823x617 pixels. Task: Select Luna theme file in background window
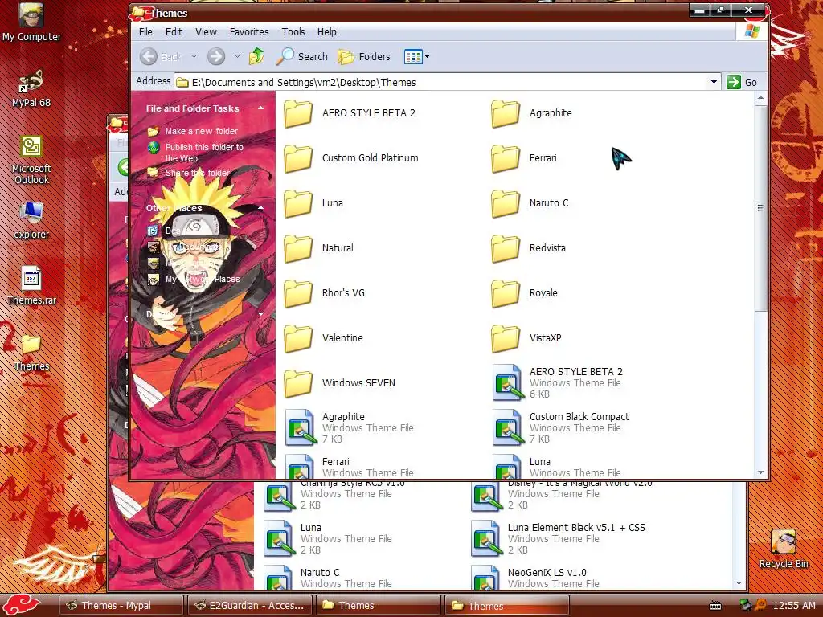(x=328, y=538)
